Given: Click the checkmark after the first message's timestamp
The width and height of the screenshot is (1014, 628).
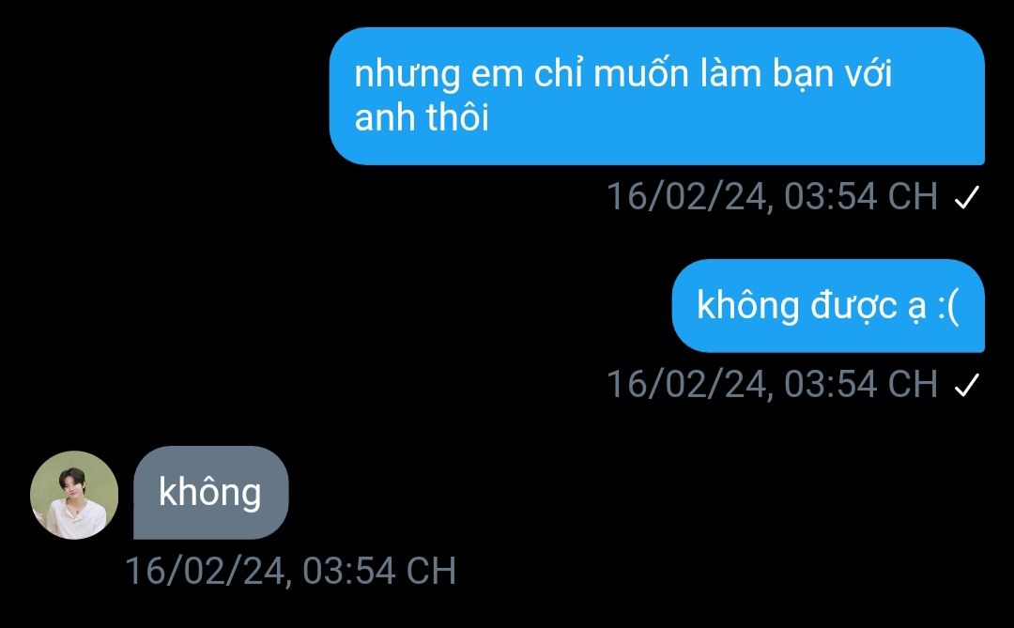Looking at the screenshot, I should pos(967,197).
